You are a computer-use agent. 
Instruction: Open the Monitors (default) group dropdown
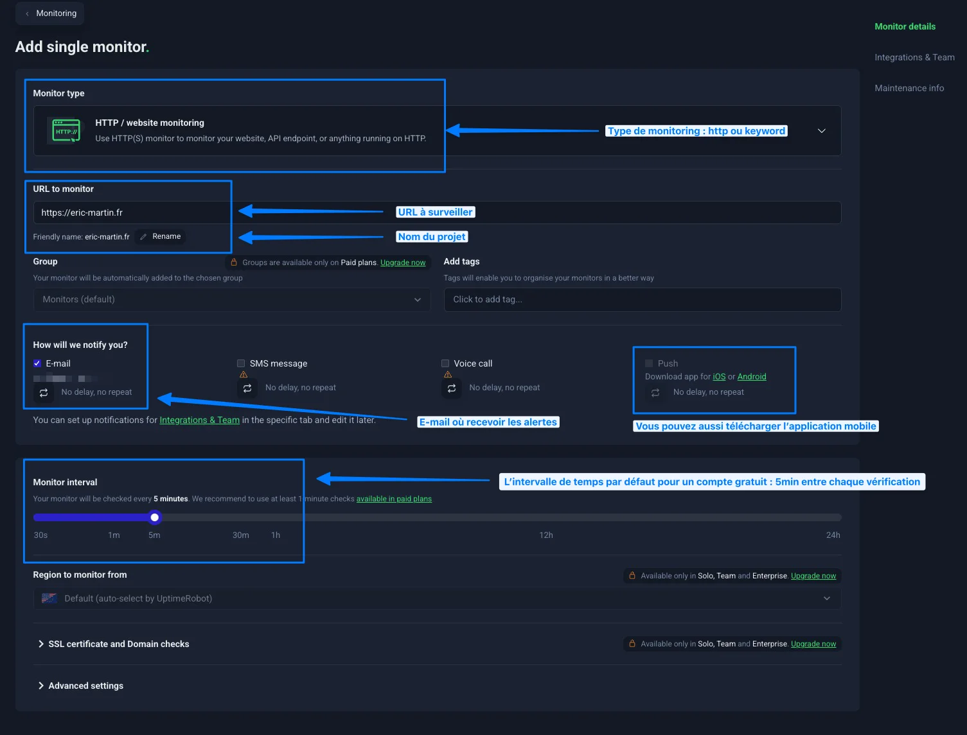231,300
